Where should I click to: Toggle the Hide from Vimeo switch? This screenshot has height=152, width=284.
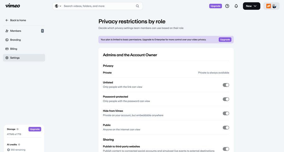226,113
